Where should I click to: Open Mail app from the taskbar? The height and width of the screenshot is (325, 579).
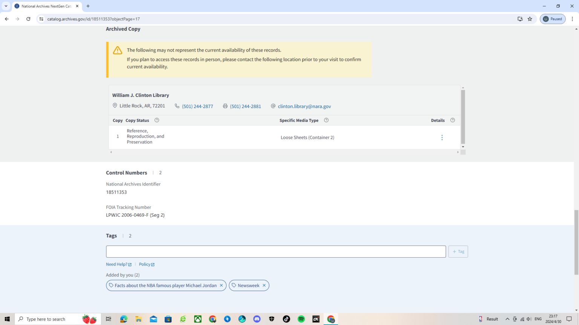(x=153, y=319)
